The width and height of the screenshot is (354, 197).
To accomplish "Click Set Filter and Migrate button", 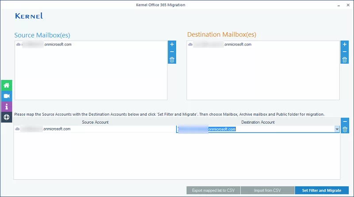I will [x=322, y=190].
